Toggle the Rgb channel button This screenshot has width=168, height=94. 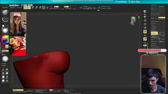(x=56, y=7)
